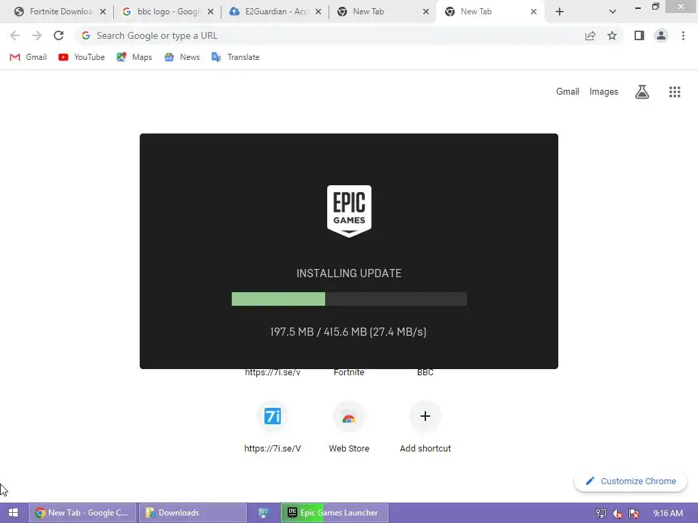The image size is (698, 523).
Task: Click the Fortnite shortcut label
Action: coord(349,373)
